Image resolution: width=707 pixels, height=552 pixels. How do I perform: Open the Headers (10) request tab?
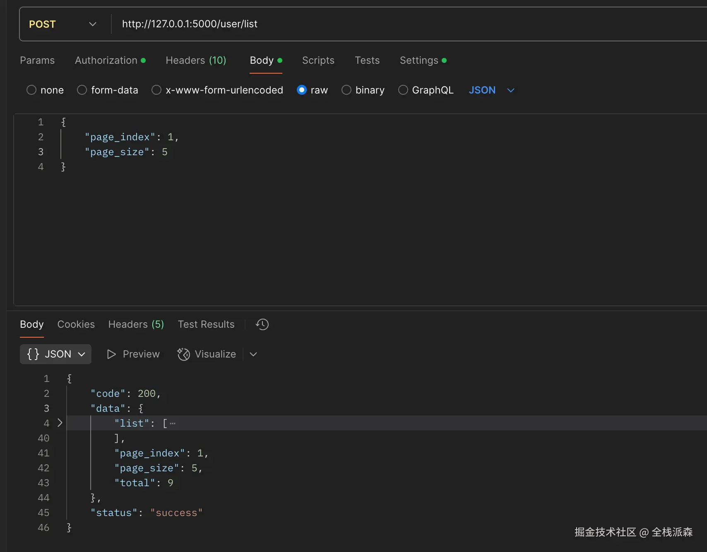196,60
